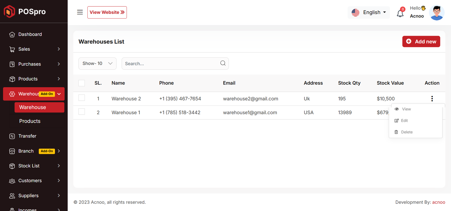451x211 pixels.
Task: Click the Add new button
Action: click(x=421, y=42)
